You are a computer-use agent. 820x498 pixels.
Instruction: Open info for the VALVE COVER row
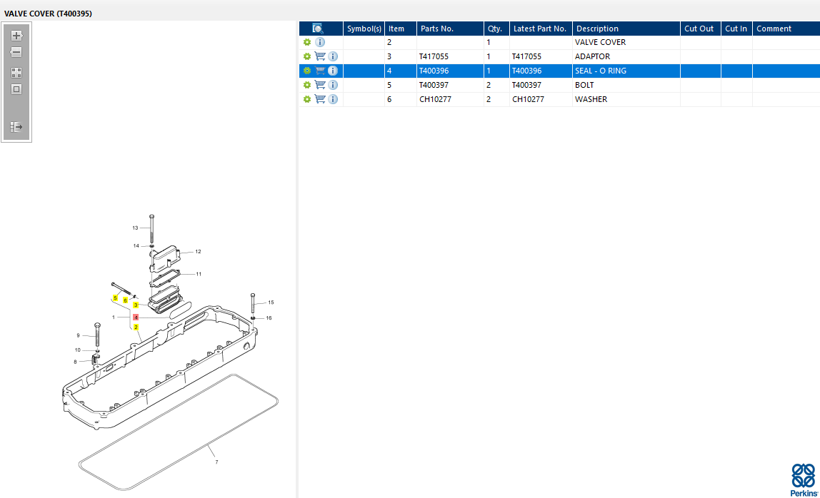(319, 42)
